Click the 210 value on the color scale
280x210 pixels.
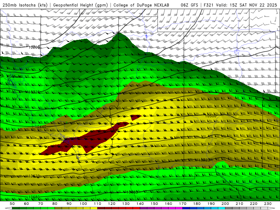coord(239,204)
